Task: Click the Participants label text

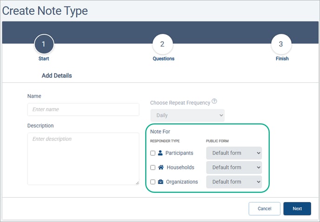Action: 179,153
